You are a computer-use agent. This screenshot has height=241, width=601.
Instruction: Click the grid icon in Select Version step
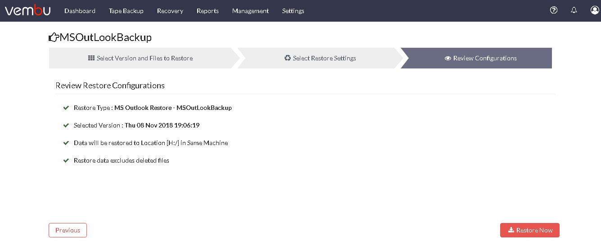pos(91,58)
